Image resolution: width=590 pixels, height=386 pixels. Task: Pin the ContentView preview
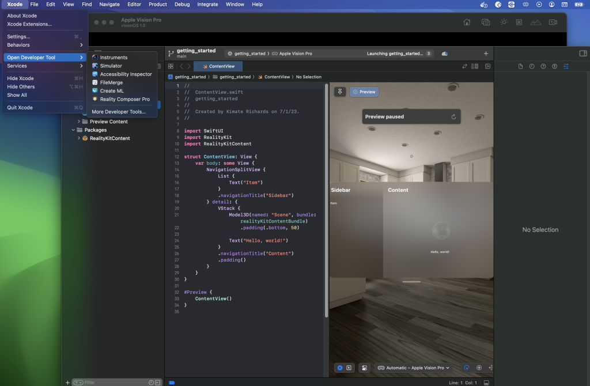339,91
